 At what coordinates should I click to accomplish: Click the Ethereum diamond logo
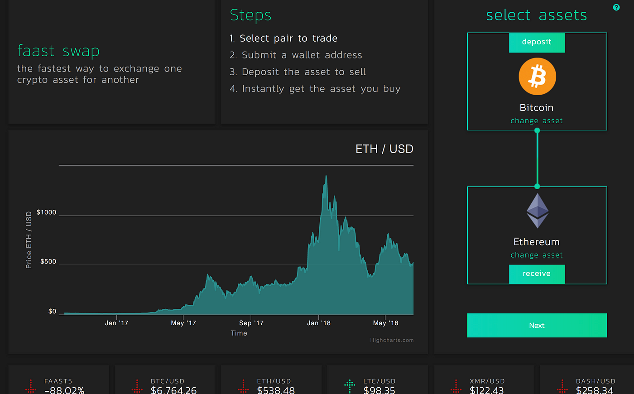[538, 211]
